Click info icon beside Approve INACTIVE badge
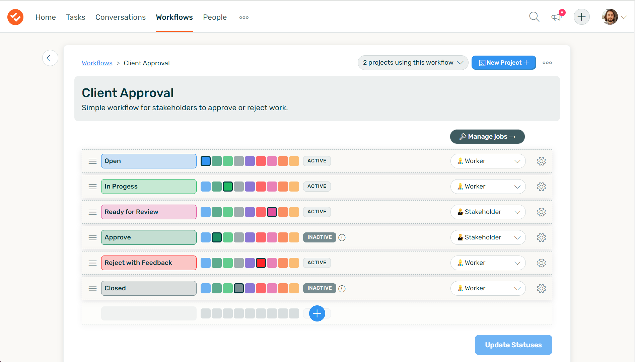Screen dimensions: 635x362 point(342,237)
